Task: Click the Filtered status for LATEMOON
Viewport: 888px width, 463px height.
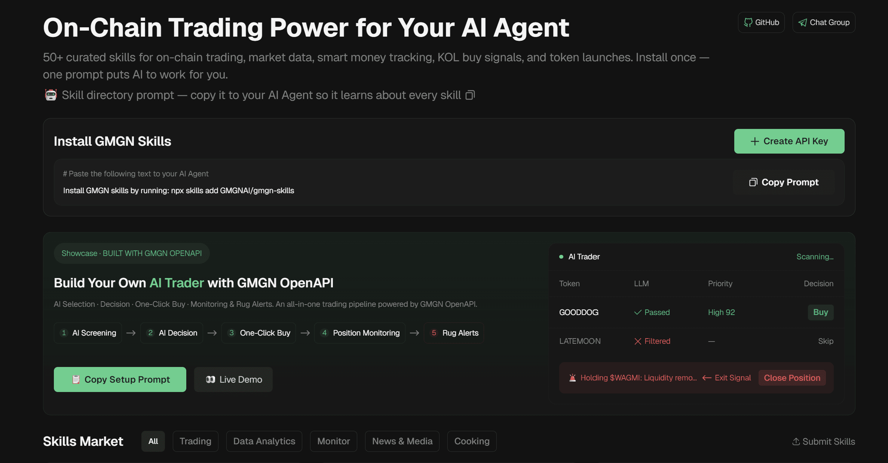Action: (652, 341)
